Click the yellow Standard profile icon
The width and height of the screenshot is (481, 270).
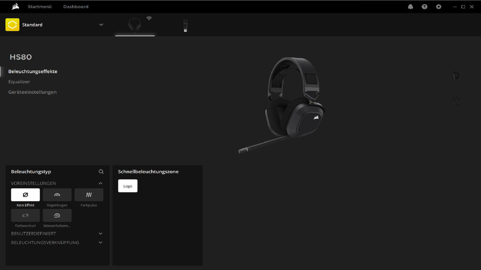tap(12, 25)
